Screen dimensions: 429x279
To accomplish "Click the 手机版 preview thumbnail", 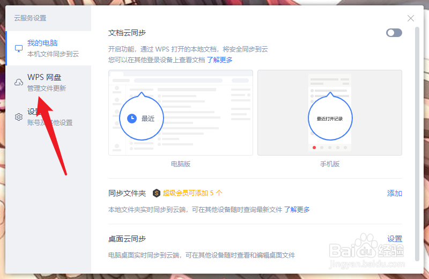I will tap(330, 113).
